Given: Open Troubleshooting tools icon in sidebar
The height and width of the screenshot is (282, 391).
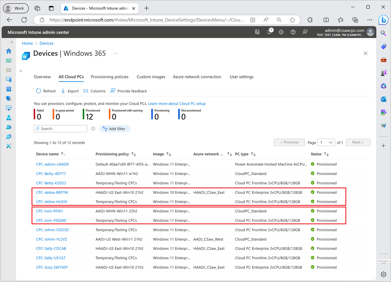Looking at the screenshot, I should pos(9,146).
